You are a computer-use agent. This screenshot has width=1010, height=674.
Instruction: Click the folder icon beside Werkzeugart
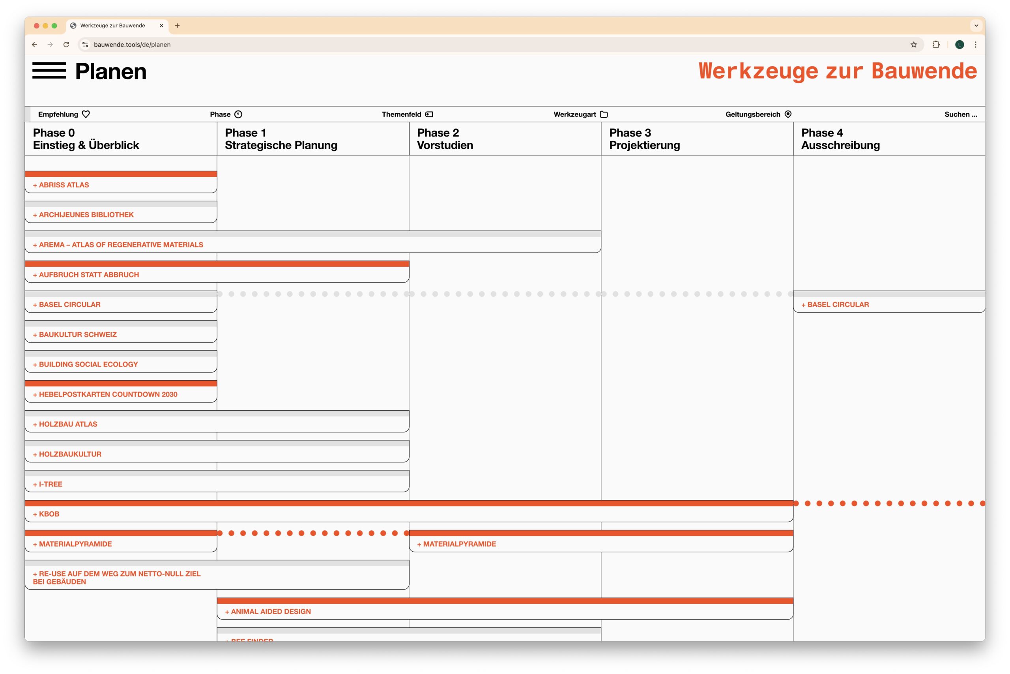[x=604, y=114]
